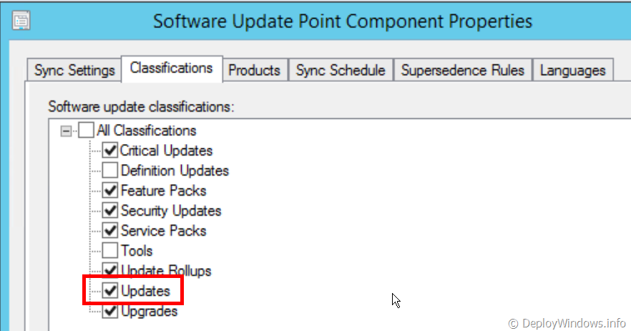Screen dimensions: 631x331
Task: Open the Products tab
Action: 254,70
